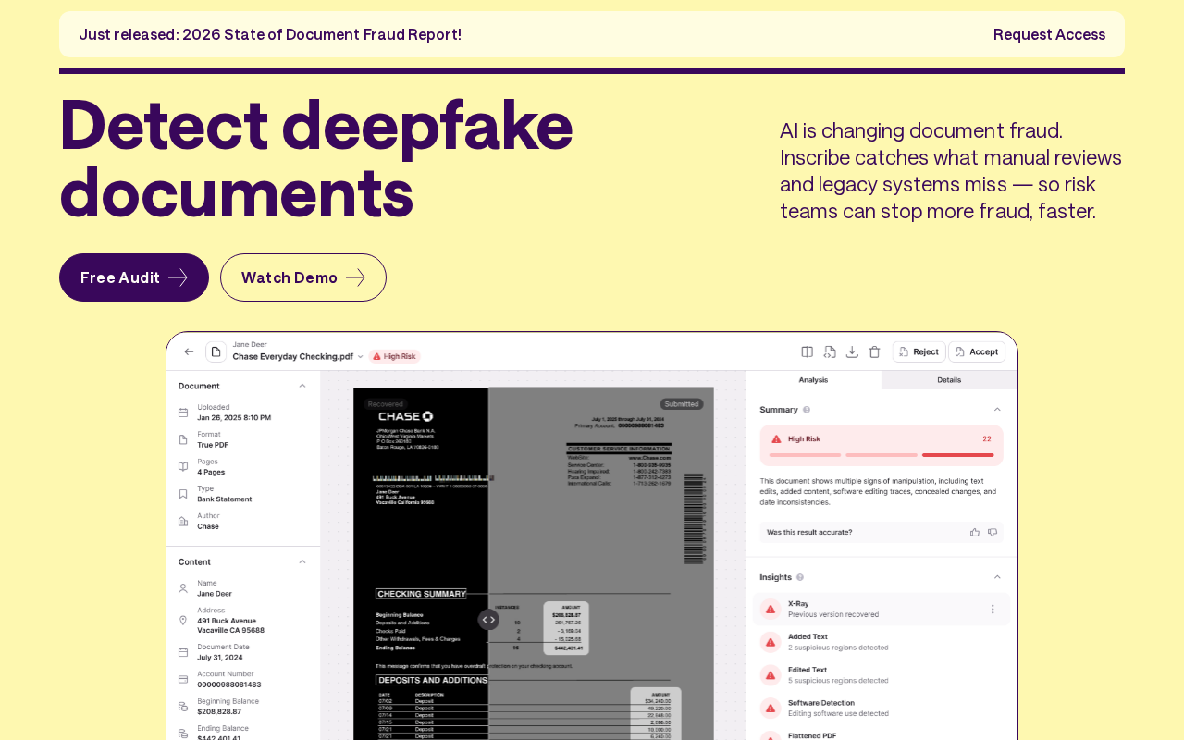Click the file code export icon
Image resolution: width=1184 pixels, height=740 pixels.
tap(830, 351)
